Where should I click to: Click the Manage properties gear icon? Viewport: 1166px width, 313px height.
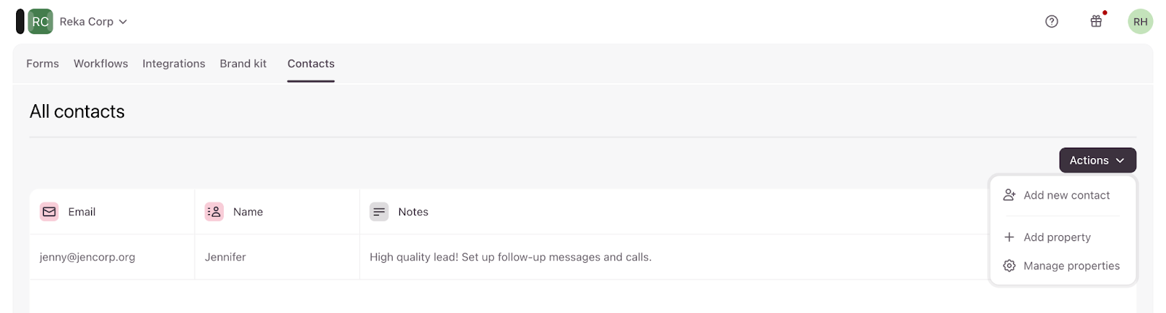click(x=1009, y=266)
